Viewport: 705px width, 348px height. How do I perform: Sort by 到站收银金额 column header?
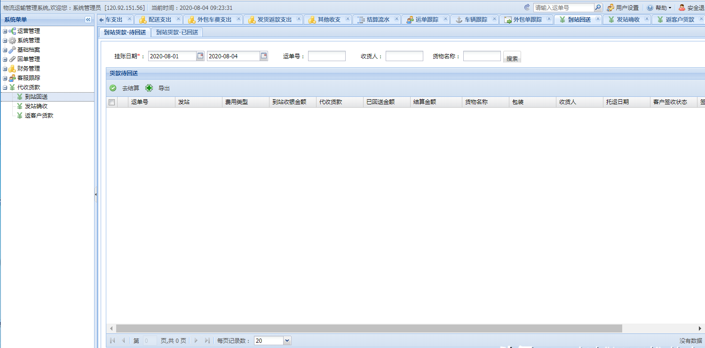coord(293,102)
